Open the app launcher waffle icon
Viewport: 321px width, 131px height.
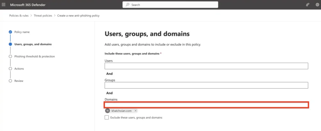tap(3, 5)
